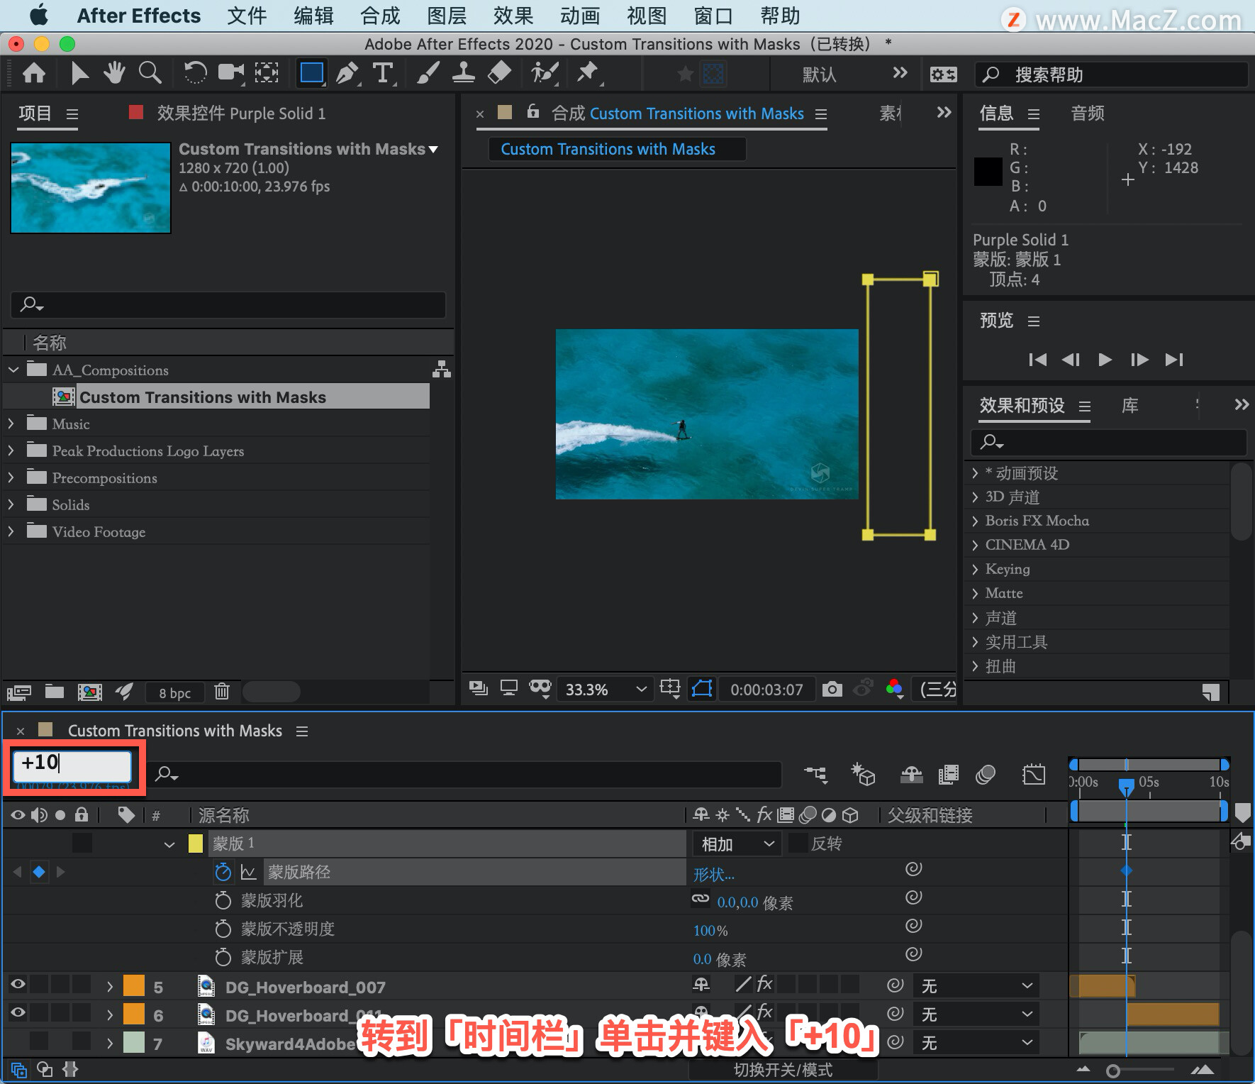The width and height of the screenshot is (1255, 1084).
Task: Toggle the 反转 invert mask checkbox
Action: click(x=798, y=843)
